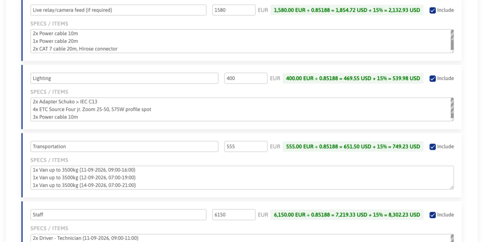
Task: Edit the 6150 amount field
Action: (234, 215)
